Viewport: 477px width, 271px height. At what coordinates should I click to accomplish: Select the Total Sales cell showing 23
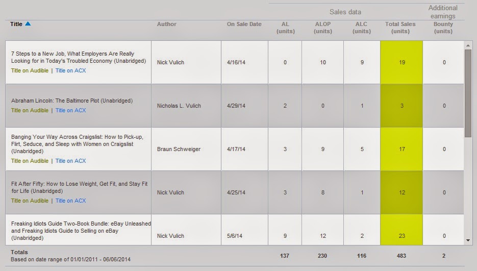click(x=401, y=236)
